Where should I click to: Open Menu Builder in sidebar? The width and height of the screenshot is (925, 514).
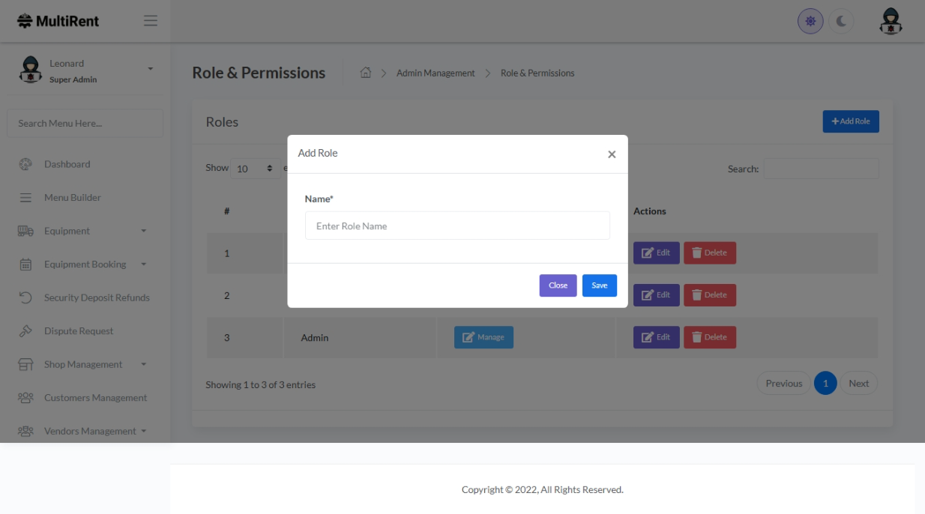pos(72,198)
